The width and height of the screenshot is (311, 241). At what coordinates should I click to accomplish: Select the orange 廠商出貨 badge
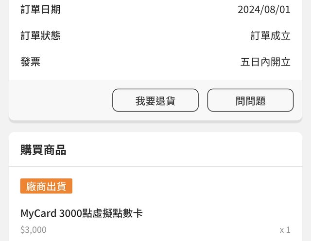46,186
